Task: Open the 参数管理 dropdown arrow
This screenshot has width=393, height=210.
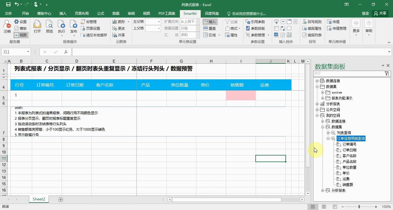Action: pyautogui.click(x=268, y=35)
